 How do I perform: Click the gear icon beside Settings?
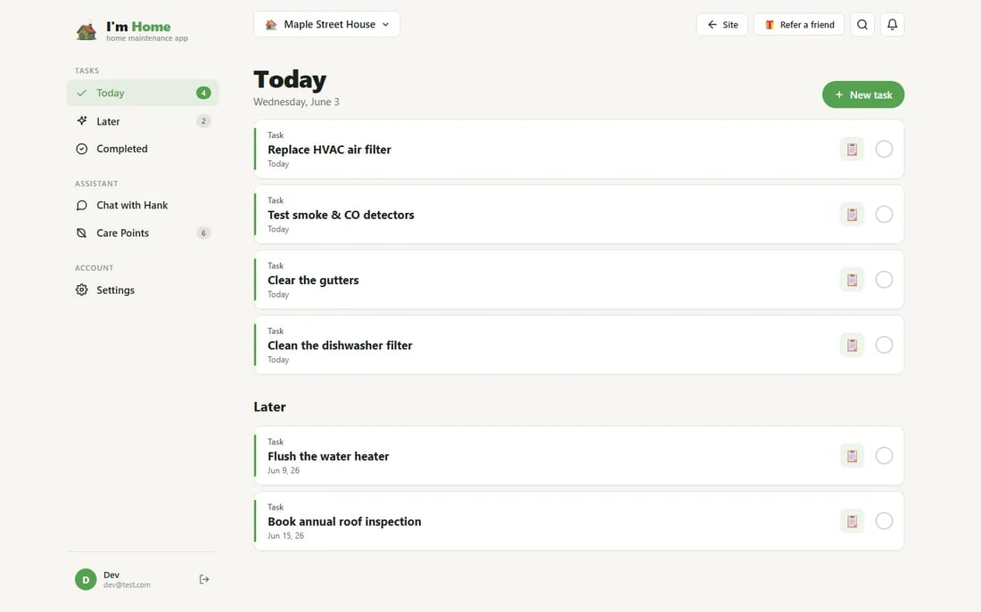pyautogui.click(x=81, y=290)
